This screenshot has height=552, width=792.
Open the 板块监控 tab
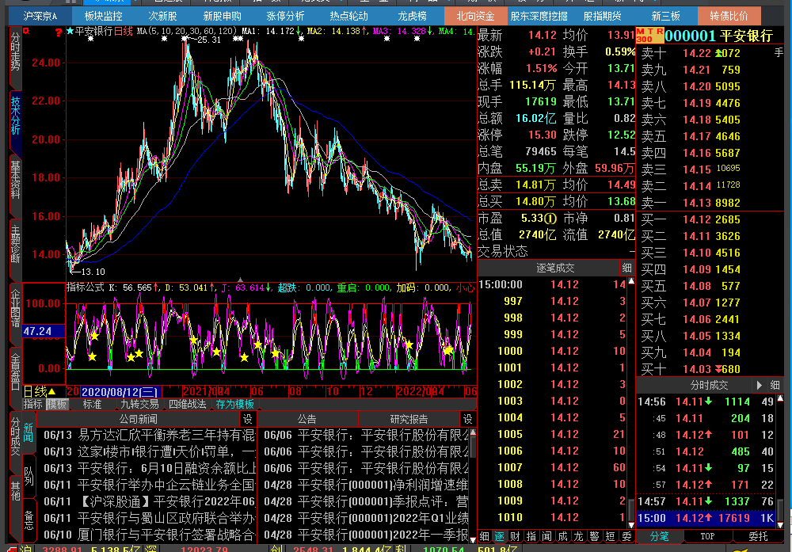[x=103, y=16]
